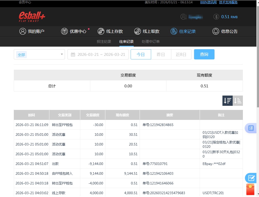The width and height of the screenshot is (259, 197).
Task: Select the descending sort icon above the table
Action: [x=227, y=101]
